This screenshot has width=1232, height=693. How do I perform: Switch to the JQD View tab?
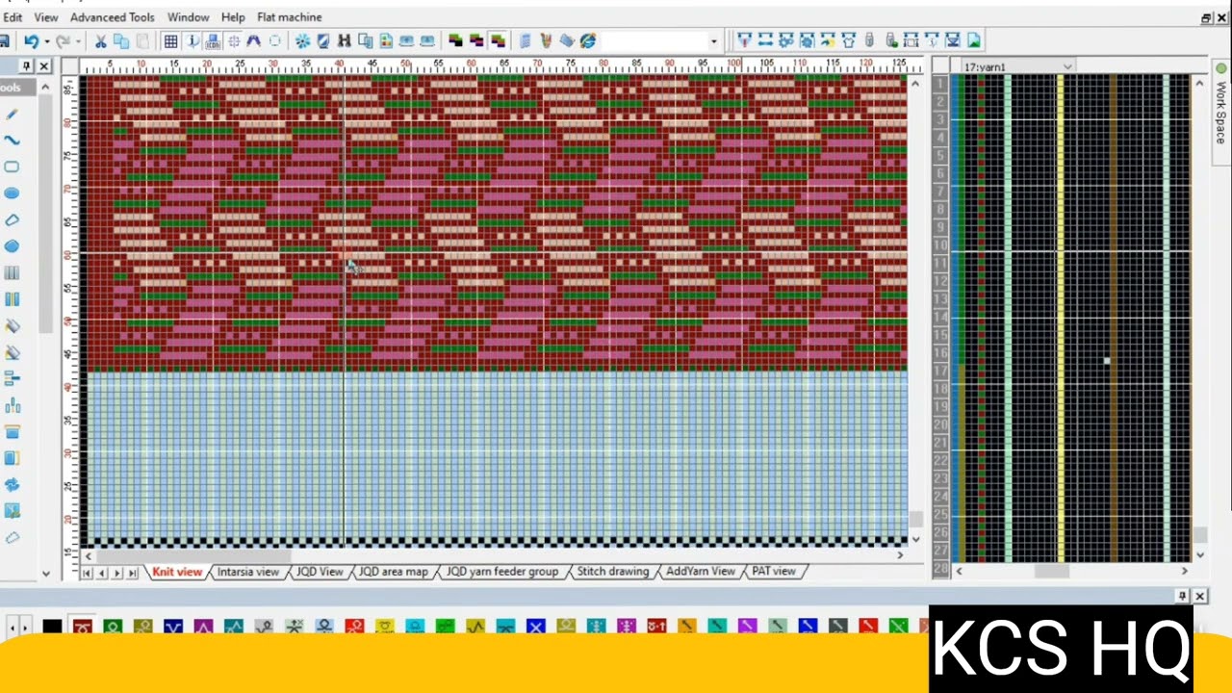[319, 572]
